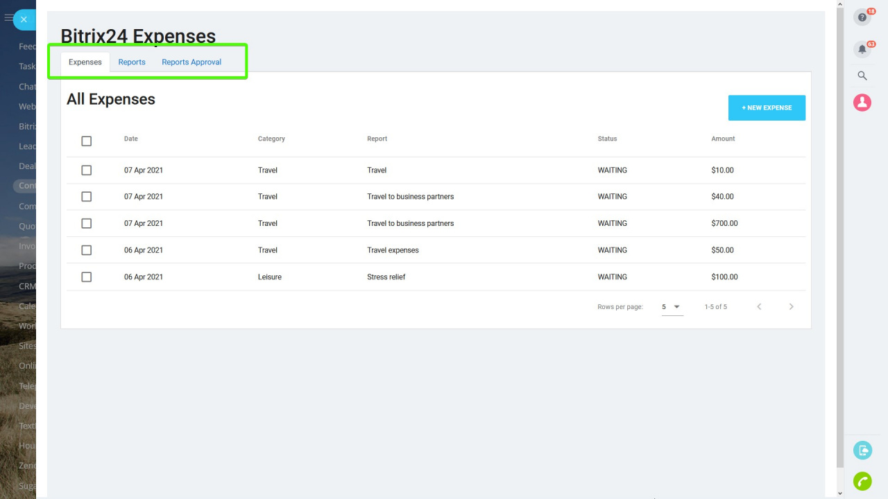Click the green phone call icon

(x=862, y=481)
